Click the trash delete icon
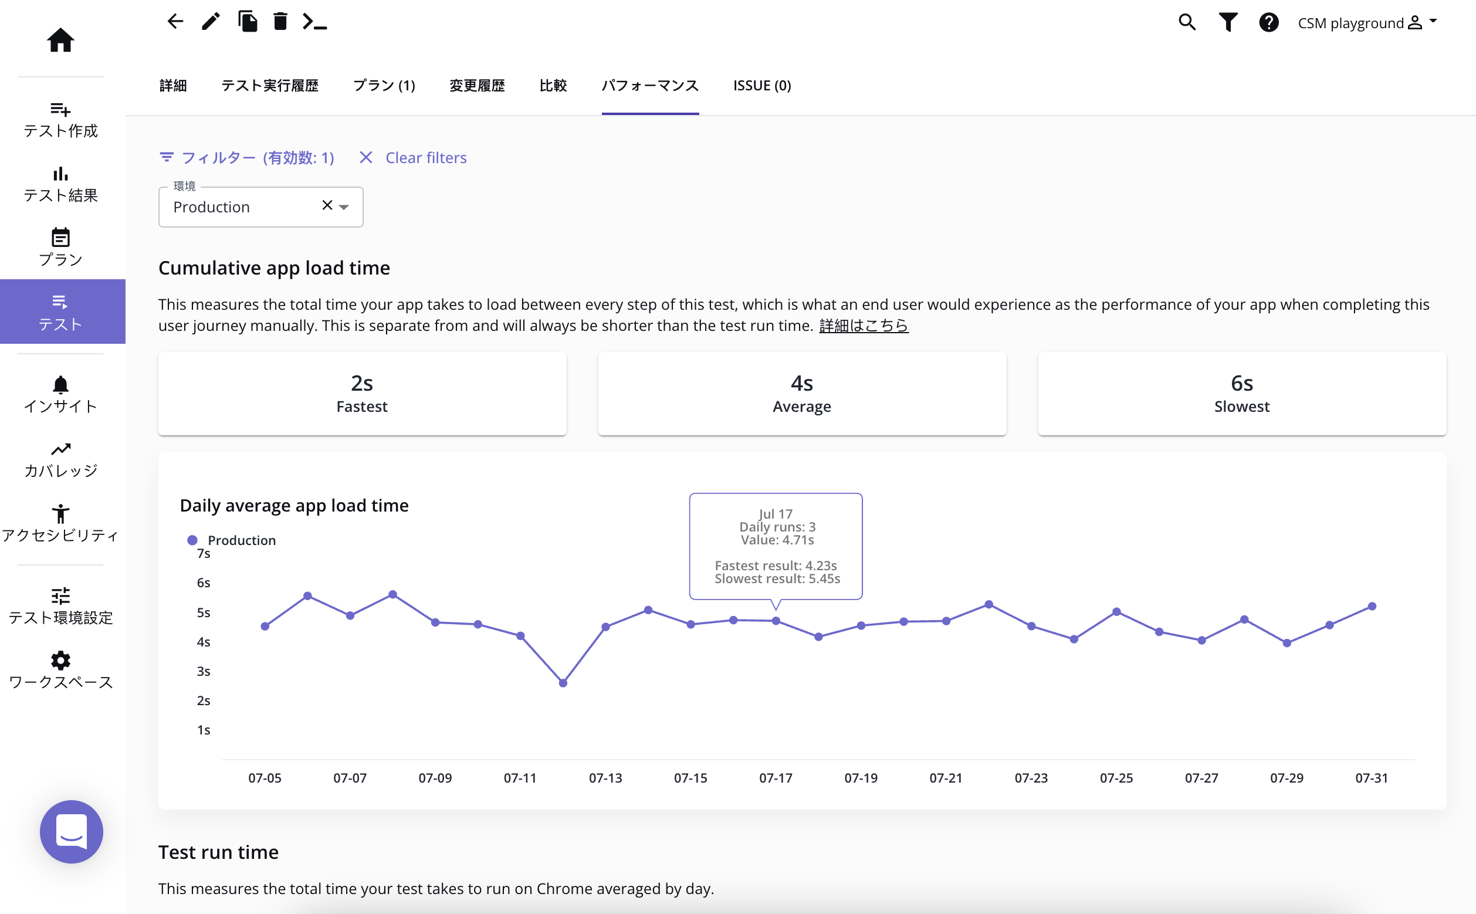 pos(280,22)
